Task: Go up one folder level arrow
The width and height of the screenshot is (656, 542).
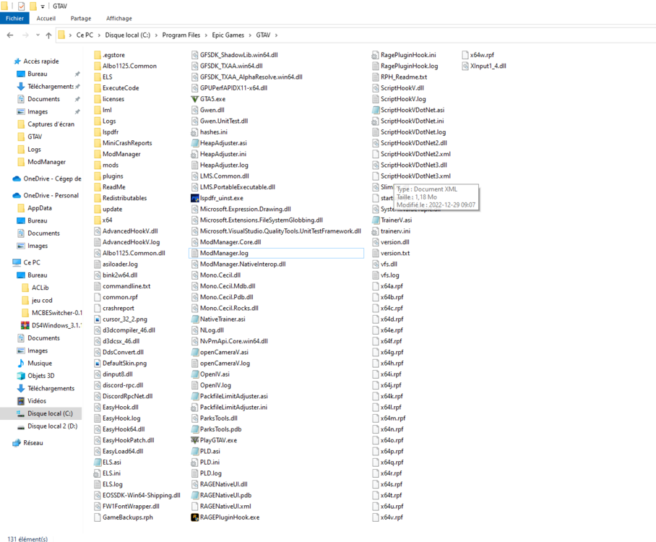Action: 48,35
